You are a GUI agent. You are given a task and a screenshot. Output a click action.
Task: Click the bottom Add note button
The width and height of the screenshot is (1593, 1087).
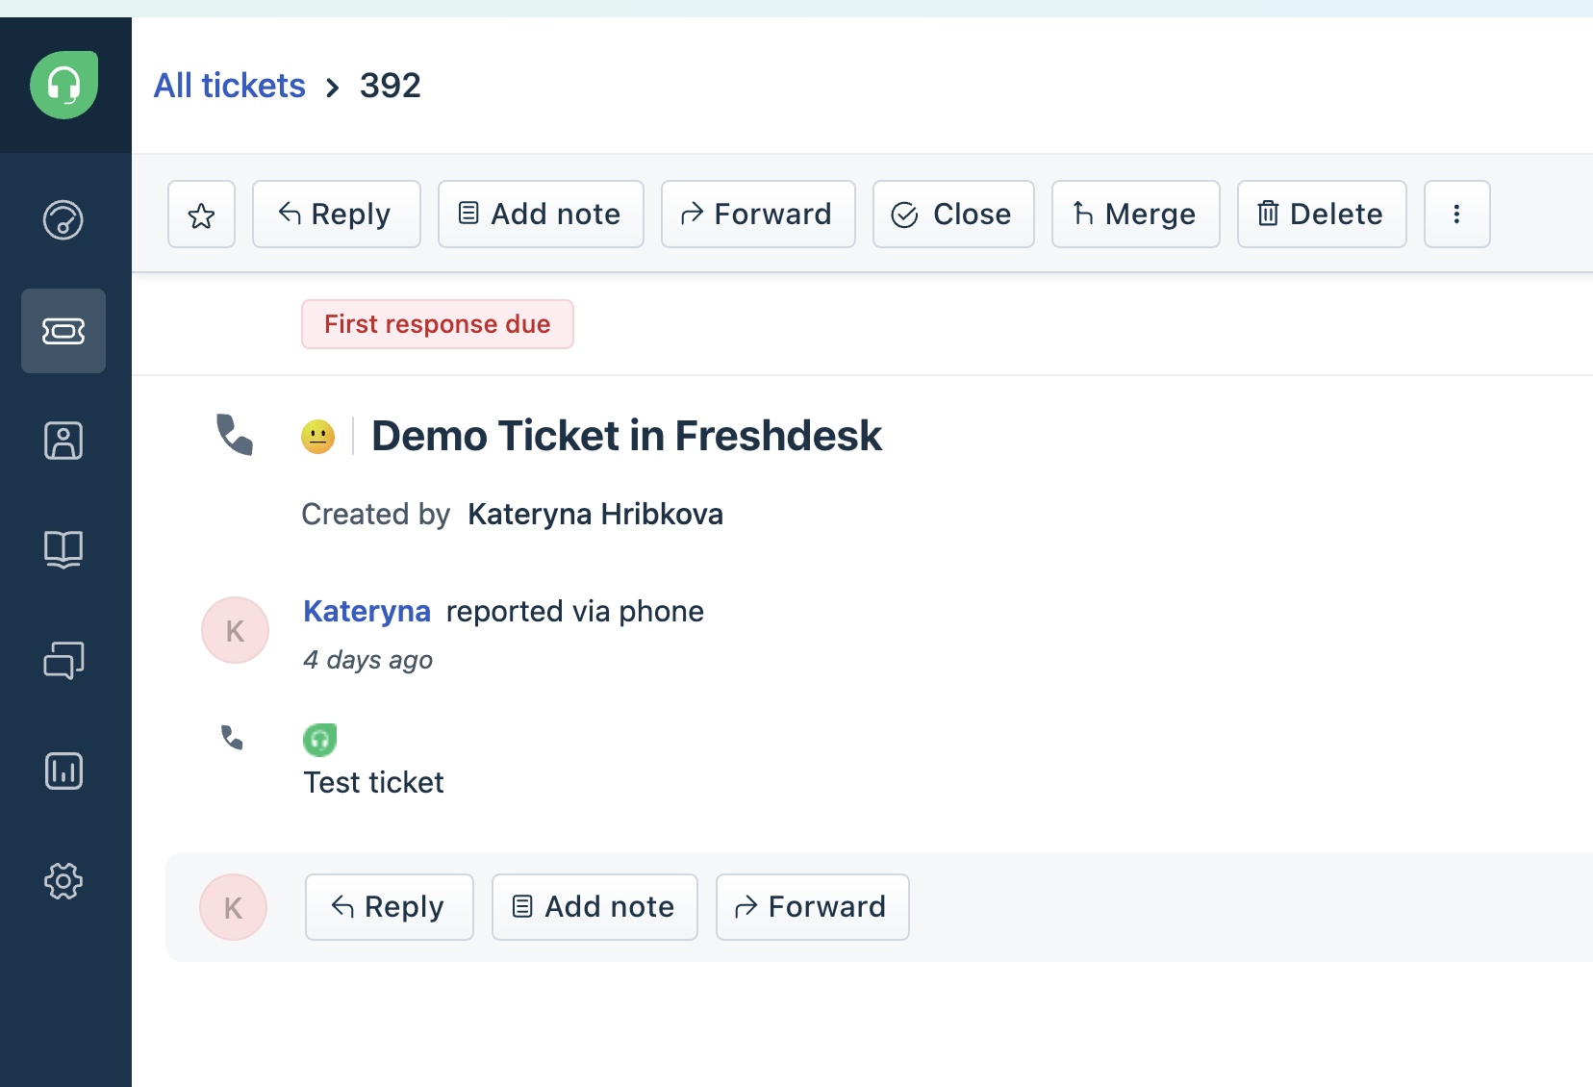pos(594,907)
